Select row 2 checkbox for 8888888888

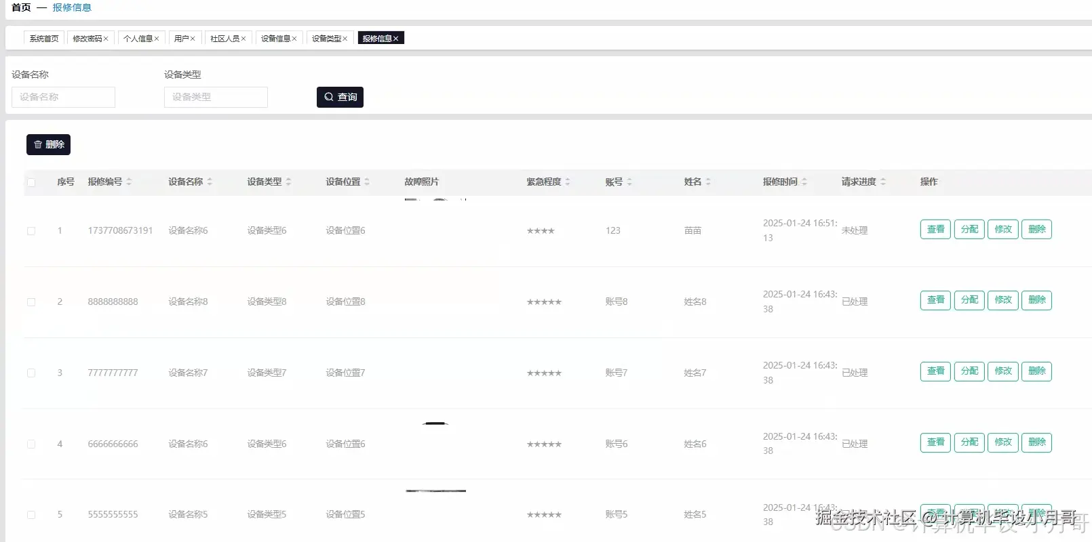pyautogui.click(x=31, y=302)
